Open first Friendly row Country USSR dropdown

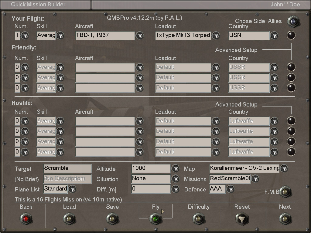pyautogui.click(x=274, y=67)
